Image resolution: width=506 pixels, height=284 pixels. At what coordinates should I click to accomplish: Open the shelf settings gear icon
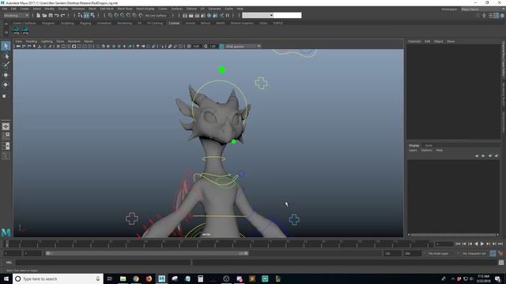tap(6, 32)
